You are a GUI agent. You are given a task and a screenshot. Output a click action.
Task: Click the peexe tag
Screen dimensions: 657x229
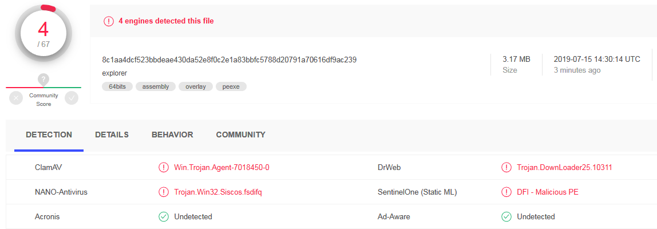[231, 86]
